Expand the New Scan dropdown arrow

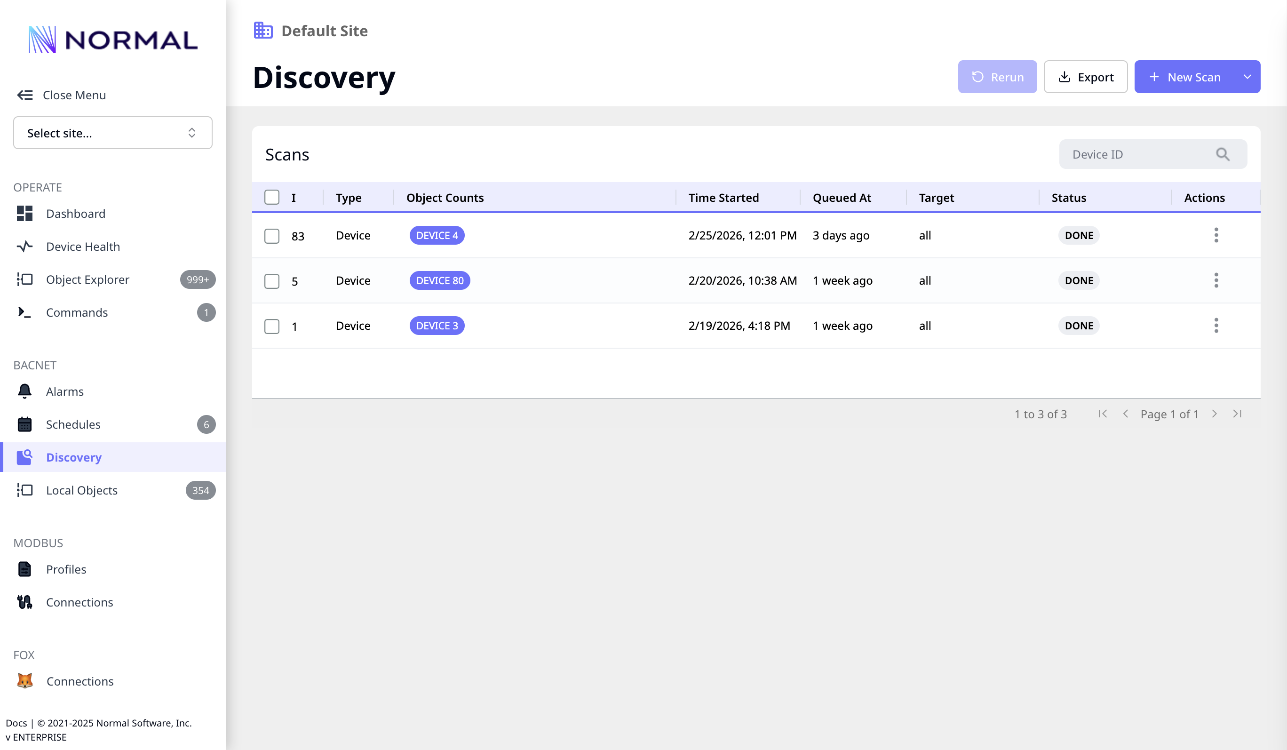click(1247, 77)
